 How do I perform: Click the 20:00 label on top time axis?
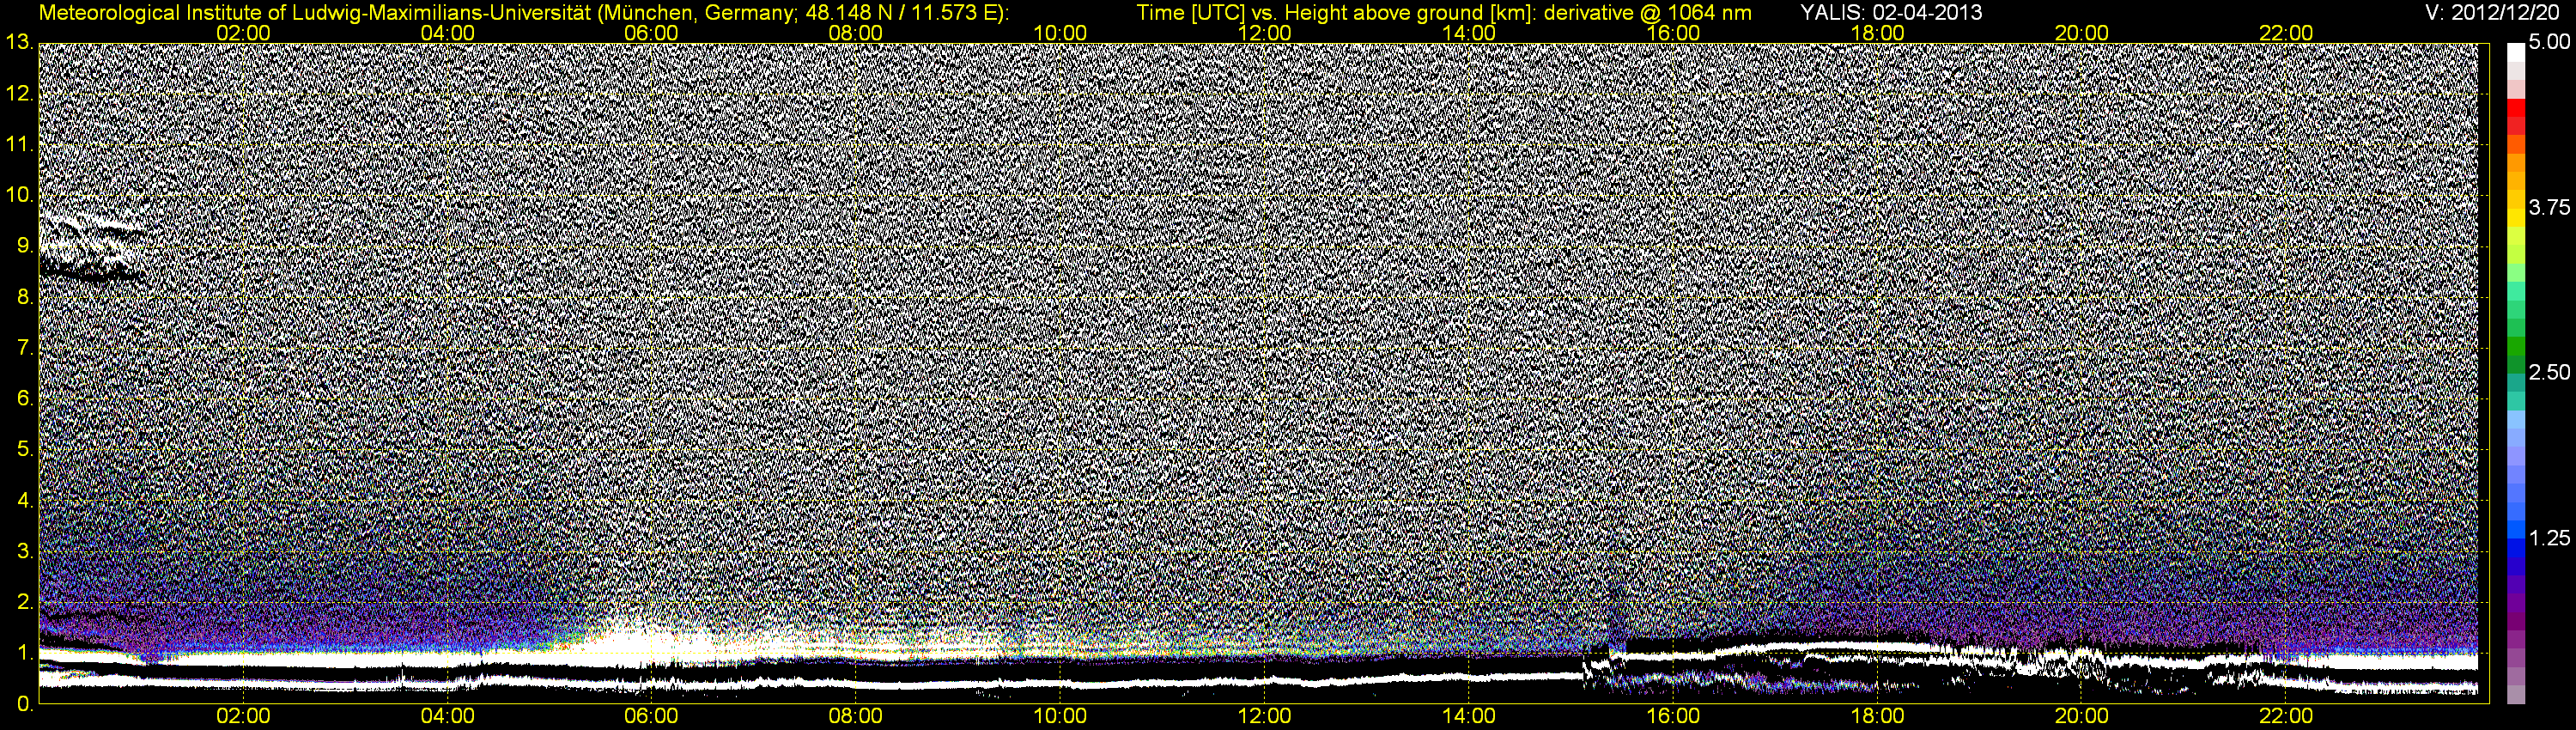[2082, 33]
